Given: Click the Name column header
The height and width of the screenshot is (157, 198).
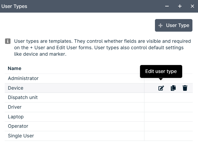Looking at the screenshot, I should click(15, 69).
